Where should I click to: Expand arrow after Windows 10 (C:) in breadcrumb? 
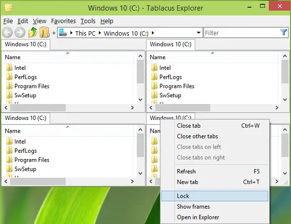coord(153,33)
